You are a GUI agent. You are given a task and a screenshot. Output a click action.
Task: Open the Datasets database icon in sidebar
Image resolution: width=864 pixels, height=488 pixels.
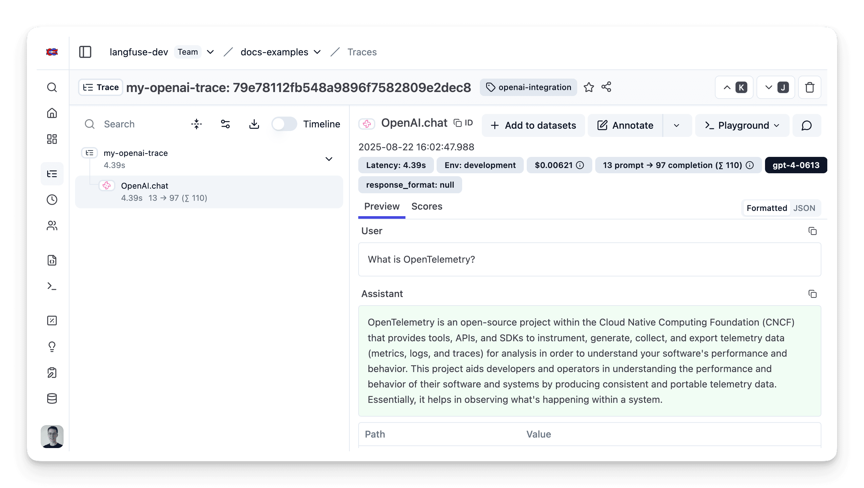point(52,399)
